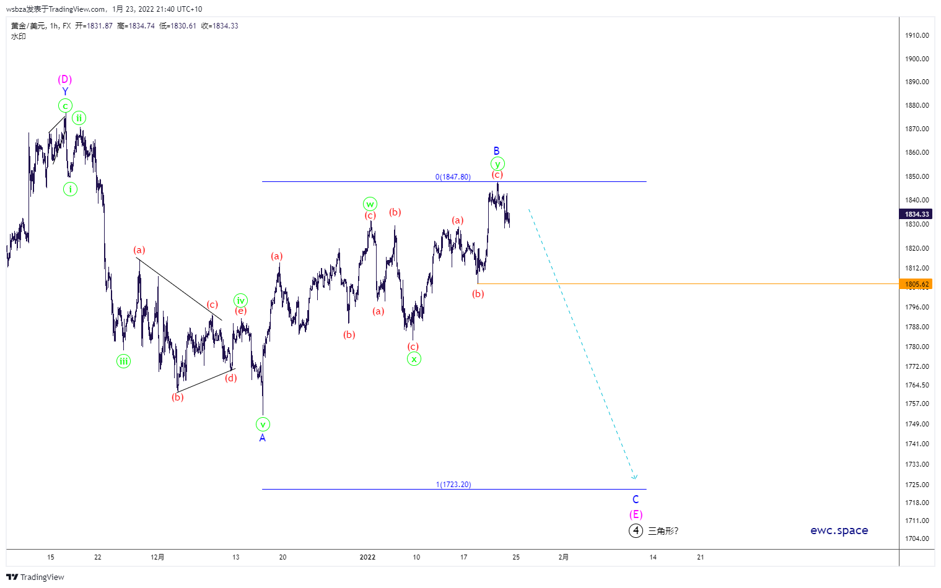Screen dimensions: 941x588
Task: Click the green circled v wave label
Action: (x=263, y=425)
